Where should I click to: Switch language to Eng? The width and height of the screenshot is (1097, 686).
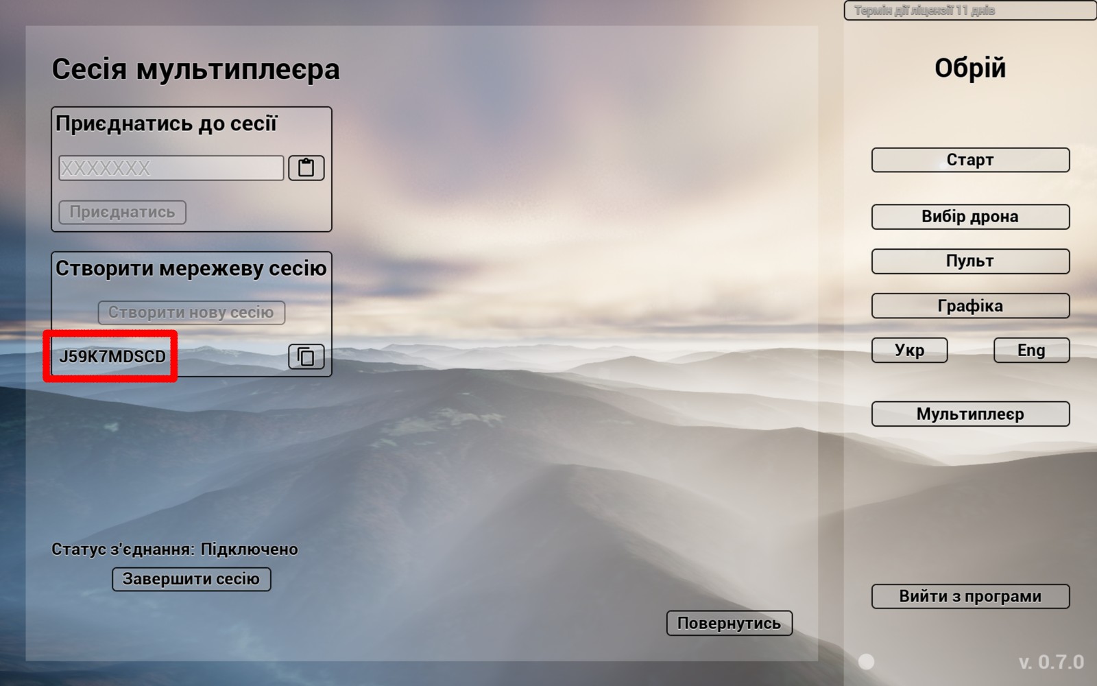point(1032,350)
